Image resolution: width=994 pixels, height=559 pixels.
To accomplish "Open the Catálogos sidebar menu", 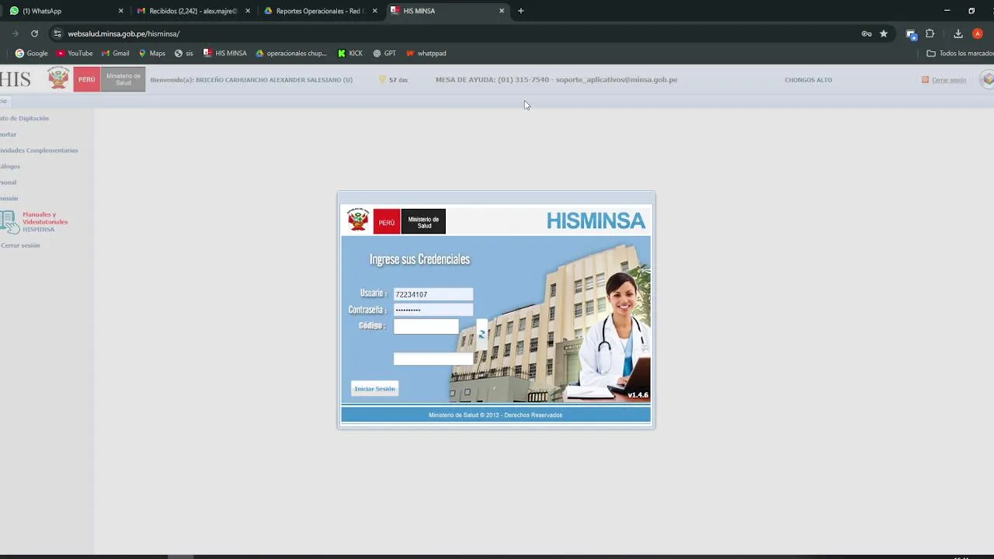I will (x=10, y=166).
